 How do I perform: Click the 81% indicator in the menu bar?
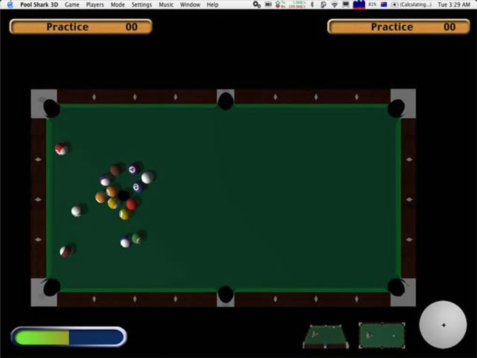372,5
